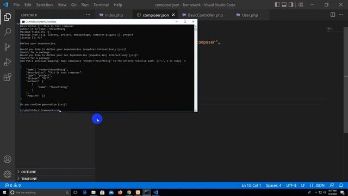Expand the Timeline section
This screenshot has width=348, height=196.
click(x=55, y=179)
